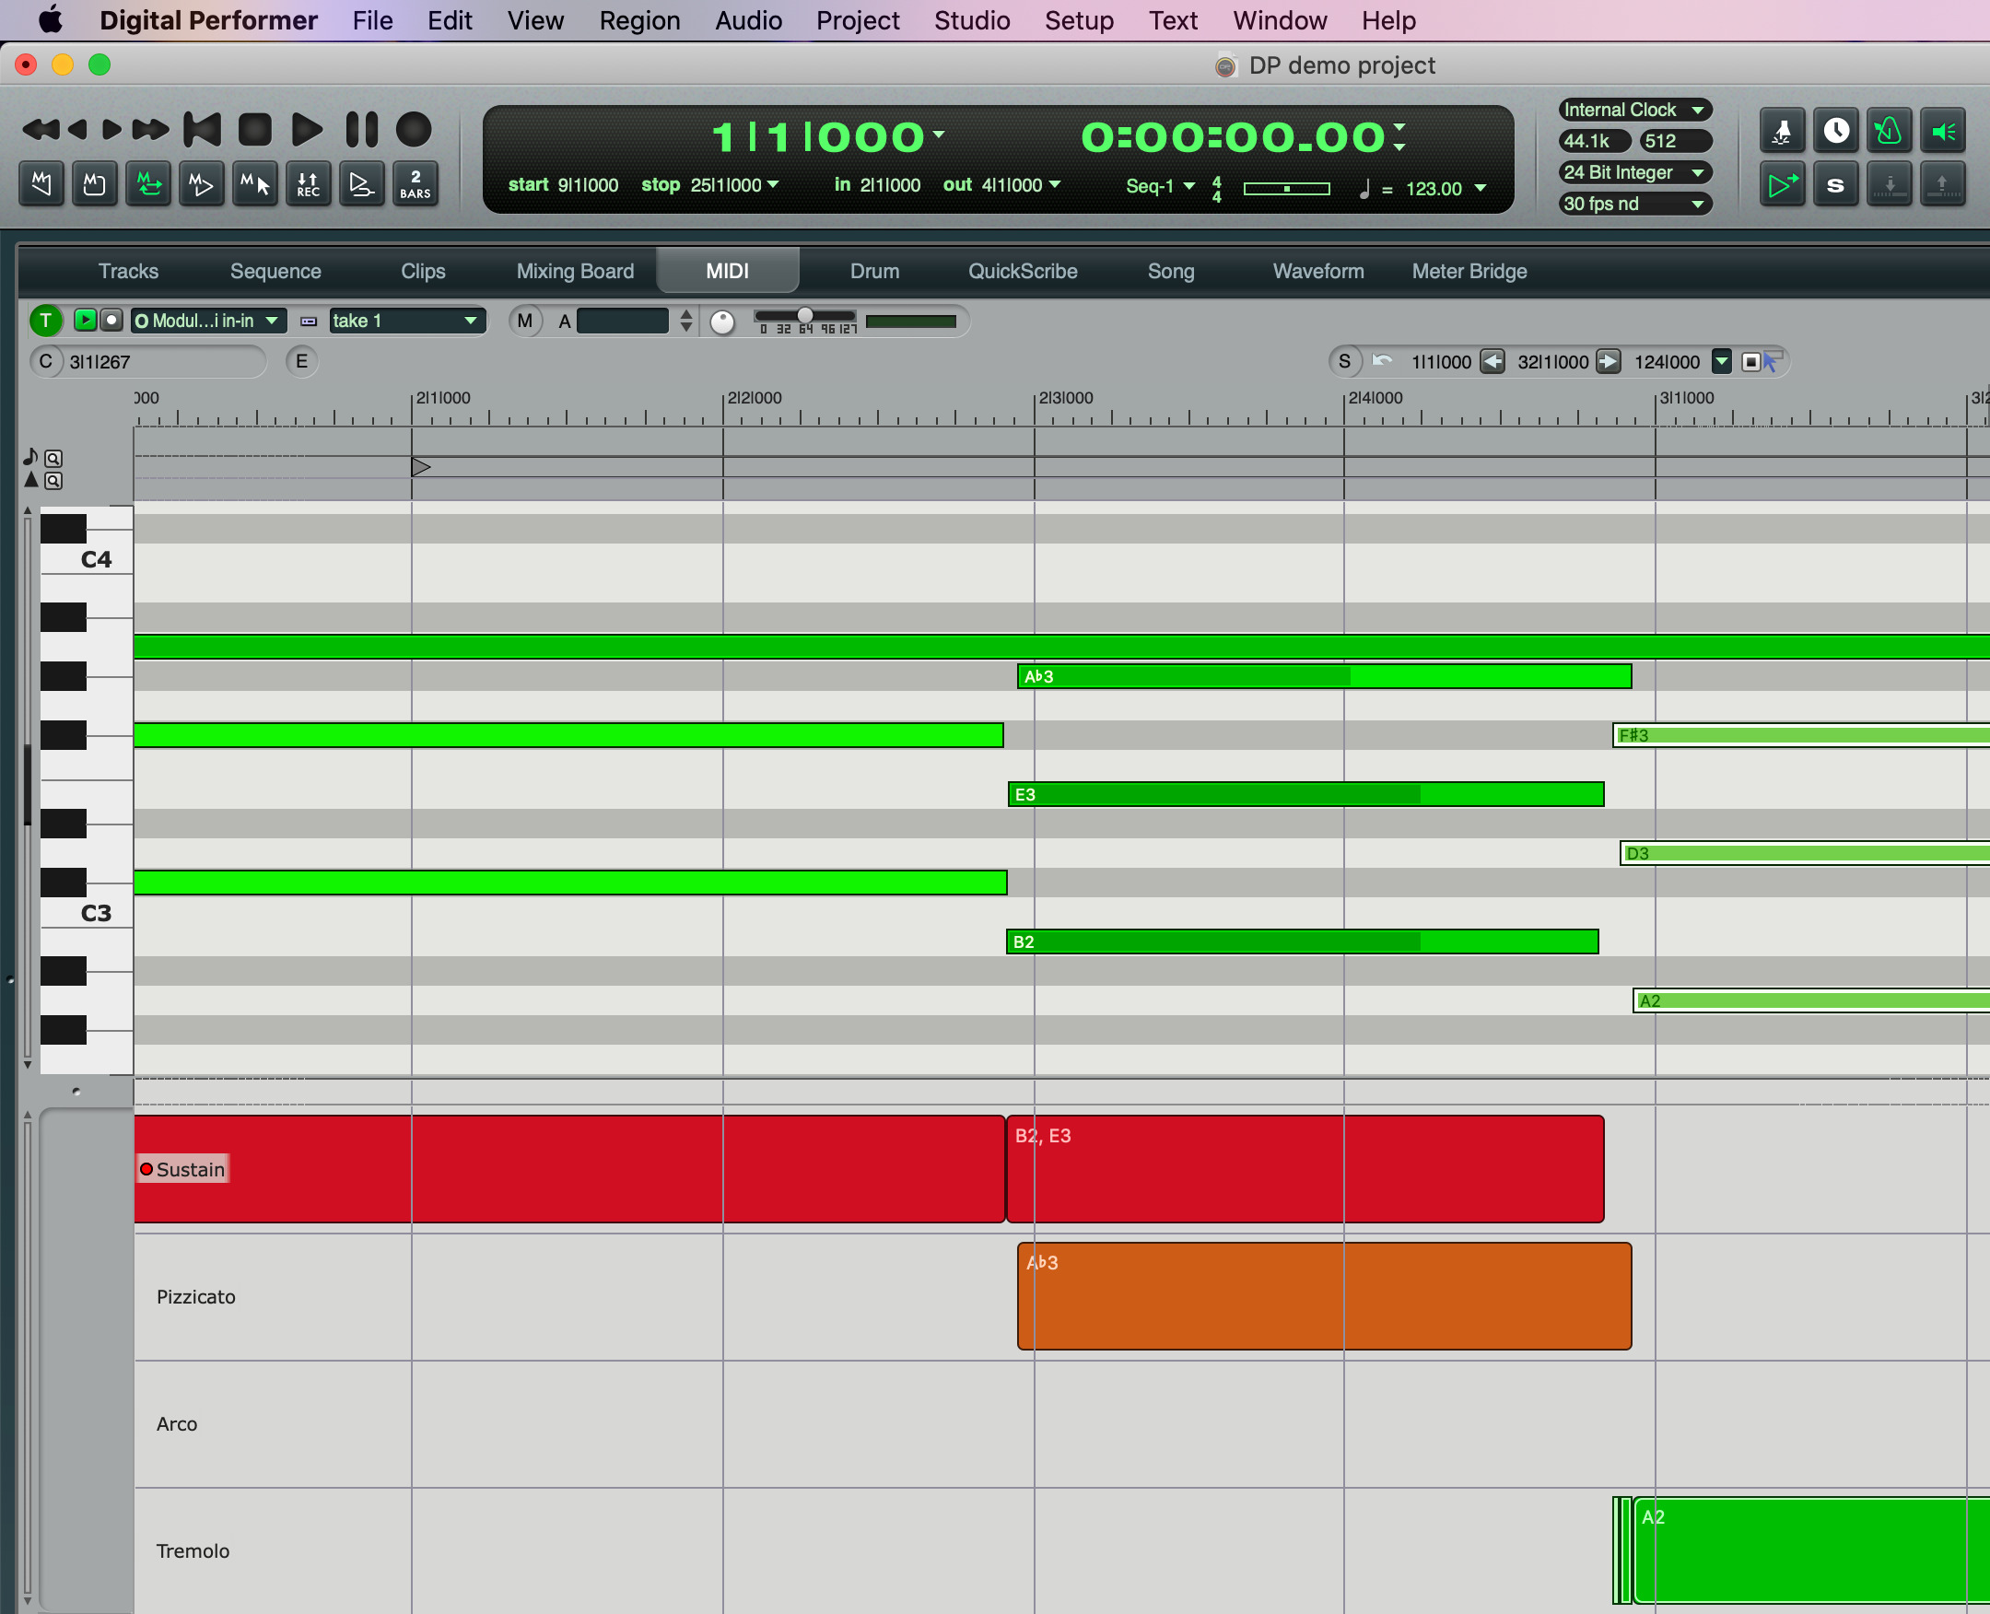Open the 30 fps nd frame rate dropdown
1990x1614 pixels.
coord(1634,204)
